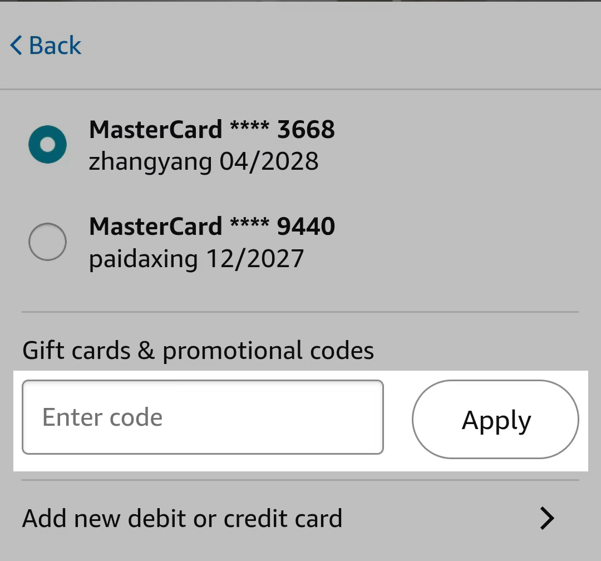The image size is (601, 561).
Task: Click the MasterCard **** 3668 card title
Action: (211, 130)
